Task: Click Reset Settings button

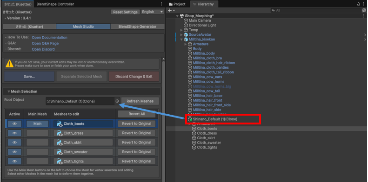Action: pos(125,12)
